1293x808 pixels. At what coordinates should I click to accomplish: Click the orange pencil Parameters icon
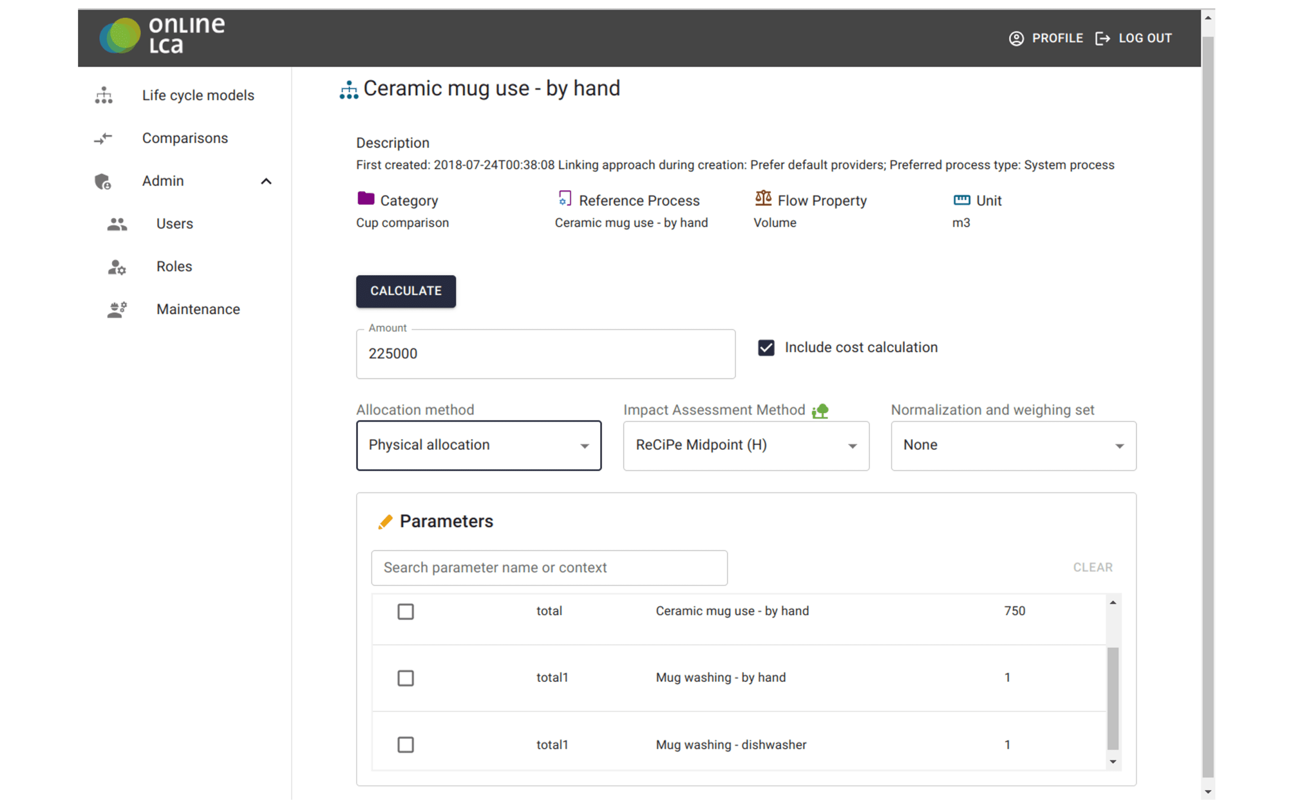pos(385,522)
